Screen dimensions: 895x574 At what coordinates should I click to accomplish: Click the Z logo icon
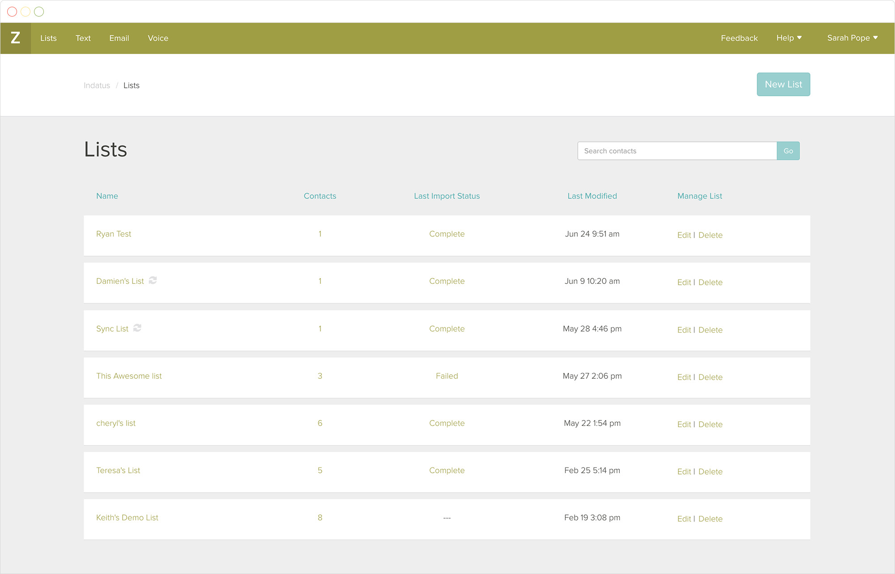coord(16,38)
